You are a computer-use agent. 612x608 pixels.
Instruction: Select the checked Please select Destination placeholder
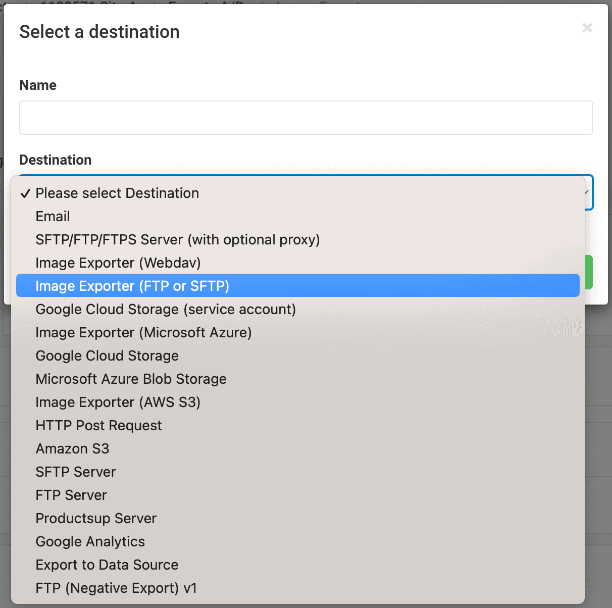[x=117, y=193]
